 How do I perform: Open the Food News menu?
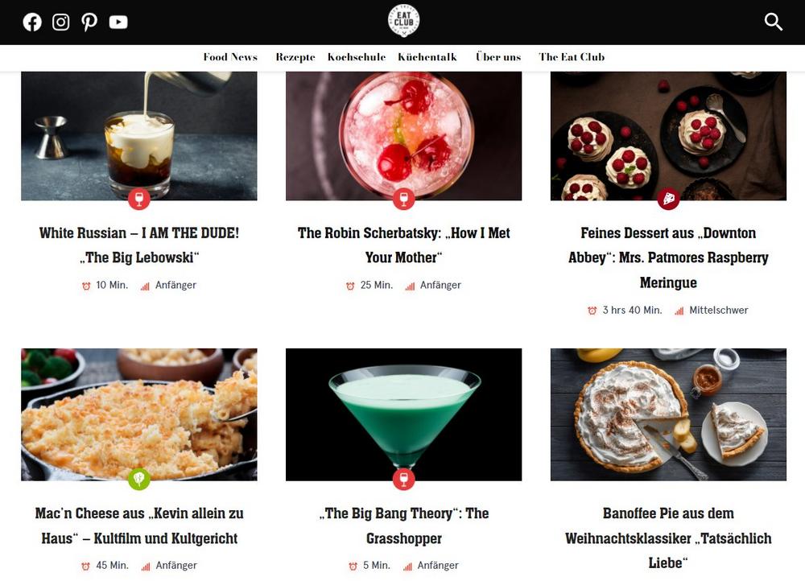point(230,57)
